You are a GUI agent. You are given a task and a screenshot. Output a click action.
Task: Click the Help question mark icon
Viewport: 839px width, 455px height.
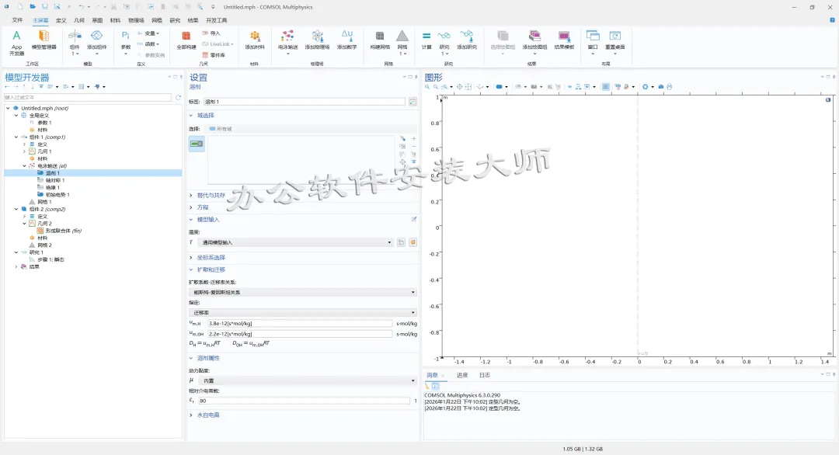click(x=832, y=20)
